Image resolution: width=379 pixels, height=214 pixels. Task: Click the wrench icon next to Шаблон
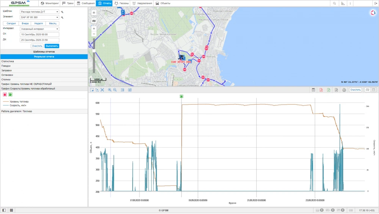(62, 12)
